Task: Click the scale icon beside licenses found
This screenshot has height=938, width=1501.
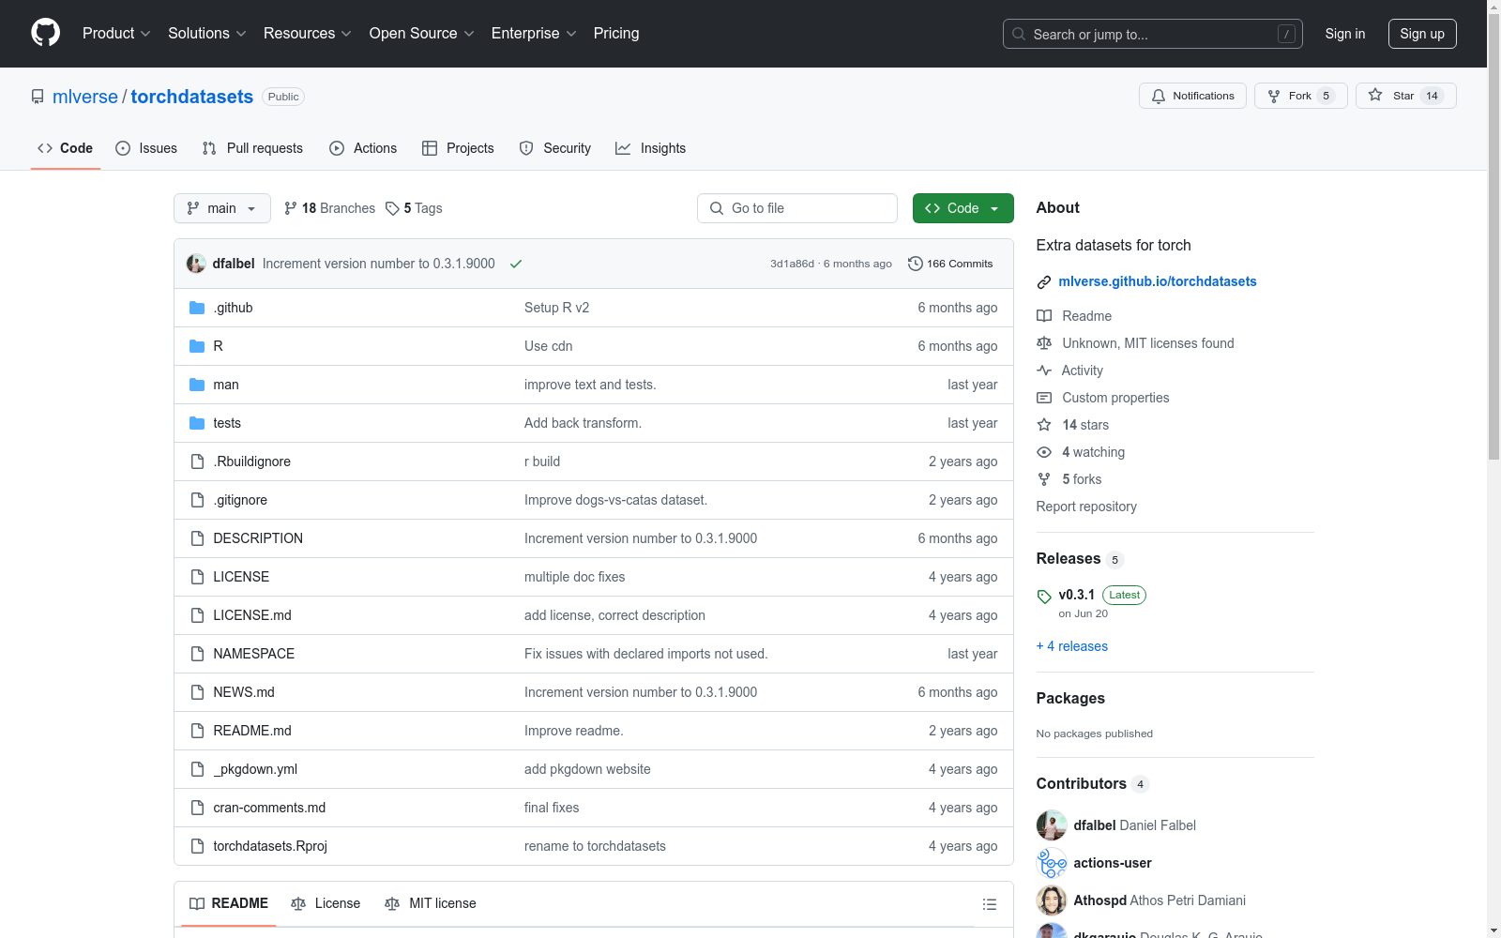Action: (1044, 343)
